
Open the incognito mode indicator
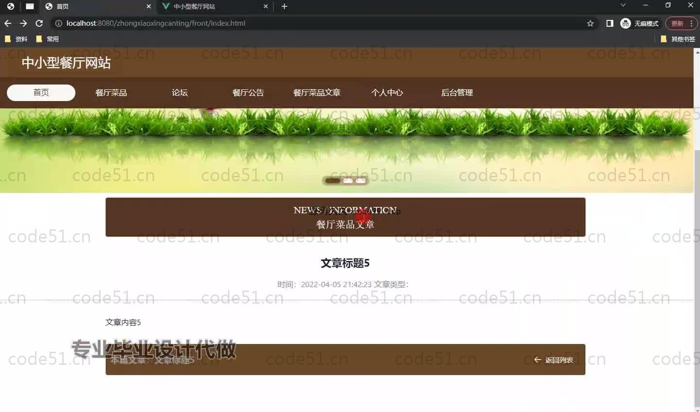(640, 23)
